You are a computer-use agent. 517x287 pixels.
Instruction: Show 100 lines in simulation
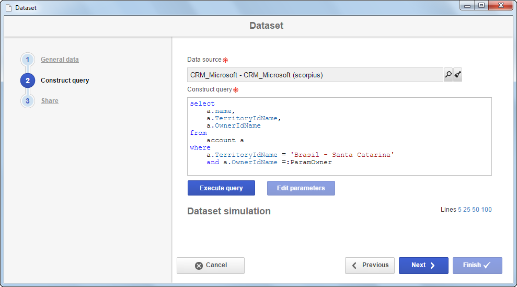tap(486, 210)
